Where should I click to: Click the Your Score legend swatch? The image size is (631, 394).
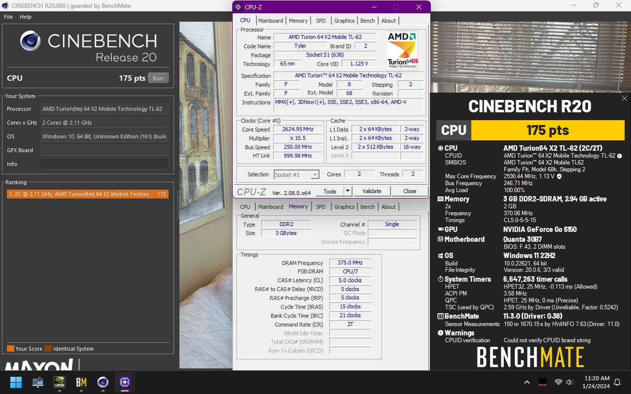[10, 349]
